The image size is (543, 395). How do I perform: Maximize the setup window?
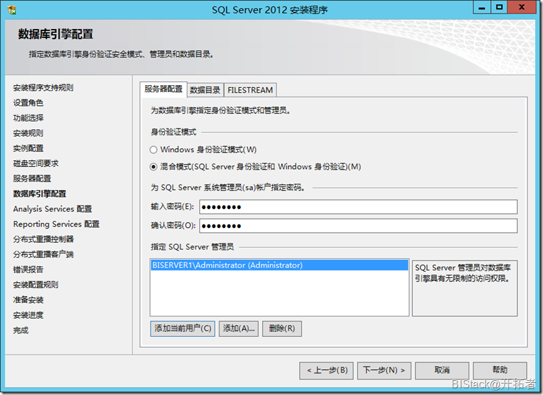(x=499, y=7)
